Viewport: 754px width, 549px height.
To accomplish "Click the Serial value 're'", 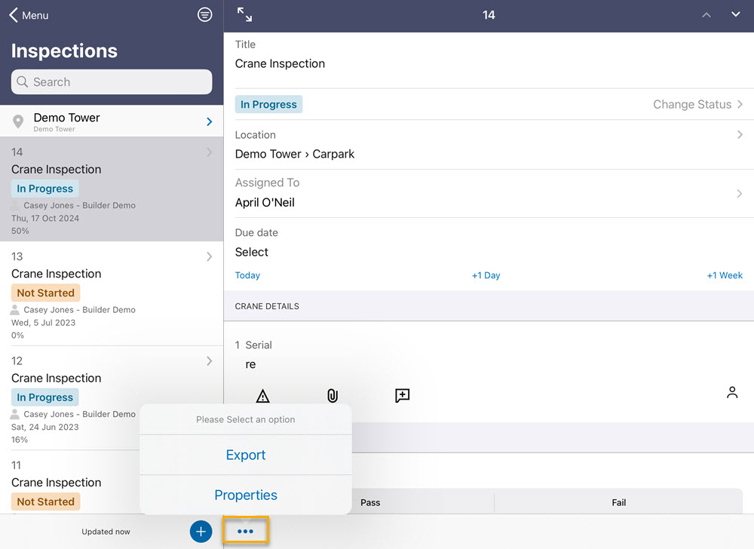I will (x=250, y=364).
